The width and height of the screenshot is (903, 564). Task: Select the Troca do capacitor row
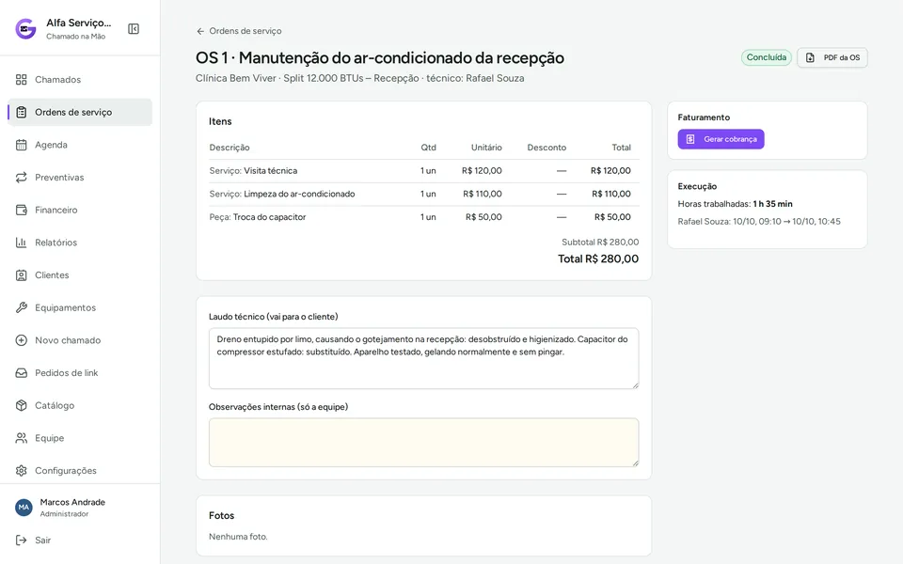pyautogui.click(x=424, y=217)
